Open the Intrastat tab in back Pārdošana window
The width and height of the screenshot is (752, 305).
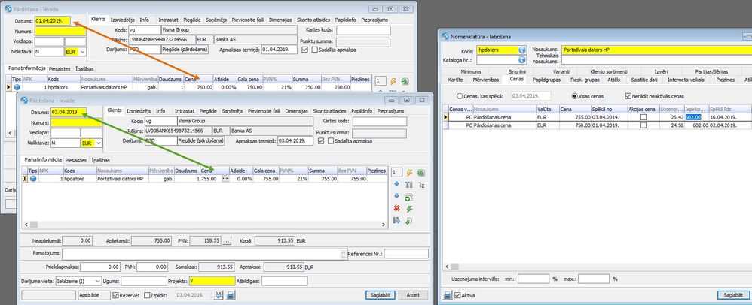[x=168, y=20]
